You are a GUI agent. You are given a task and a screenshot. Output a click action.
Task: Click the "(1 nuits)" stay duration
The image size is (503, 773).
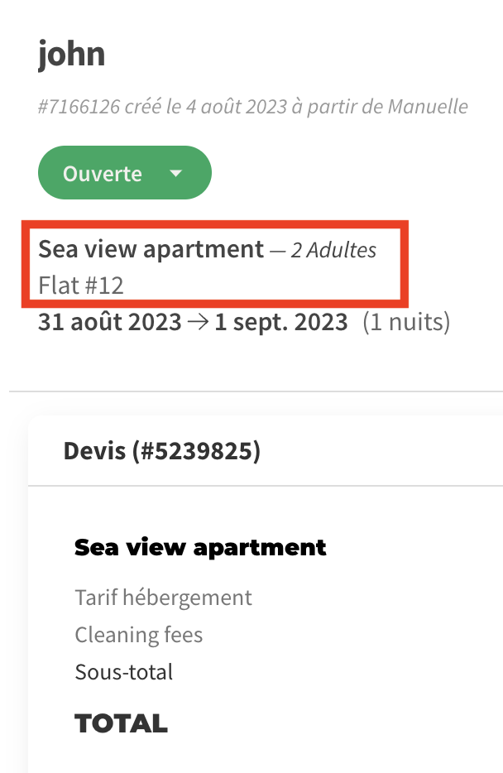click(x=406, y=322)
